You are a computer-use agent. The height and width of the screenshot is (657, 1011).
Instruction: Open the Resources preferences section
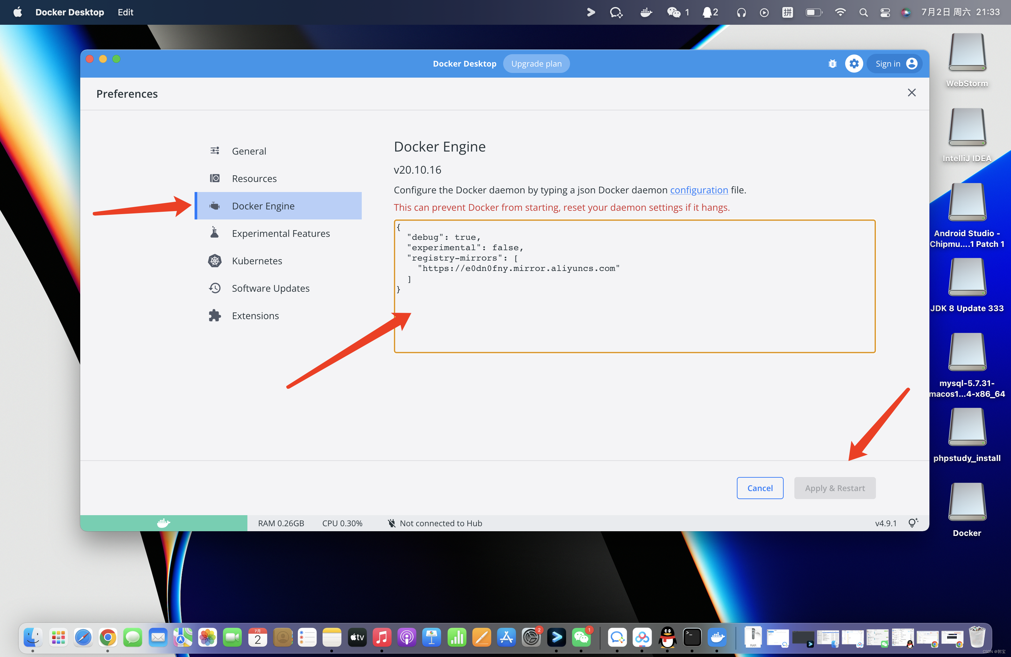pos(278,179)
